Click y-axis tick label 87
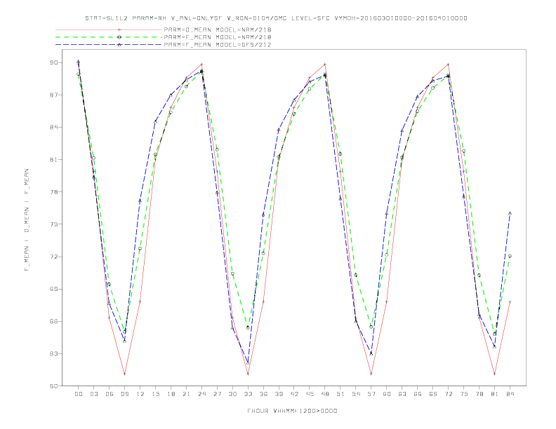The height and width of the screenshot is (429, 556). tap(54, 95)
